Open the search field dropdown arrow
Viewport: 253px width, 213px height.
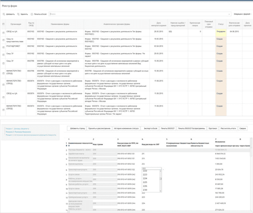click(229, 14)
